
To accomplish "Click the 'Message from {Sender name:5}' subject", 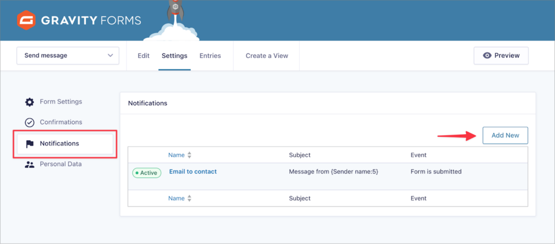I will pyautogui.click(x=334, y=172).
